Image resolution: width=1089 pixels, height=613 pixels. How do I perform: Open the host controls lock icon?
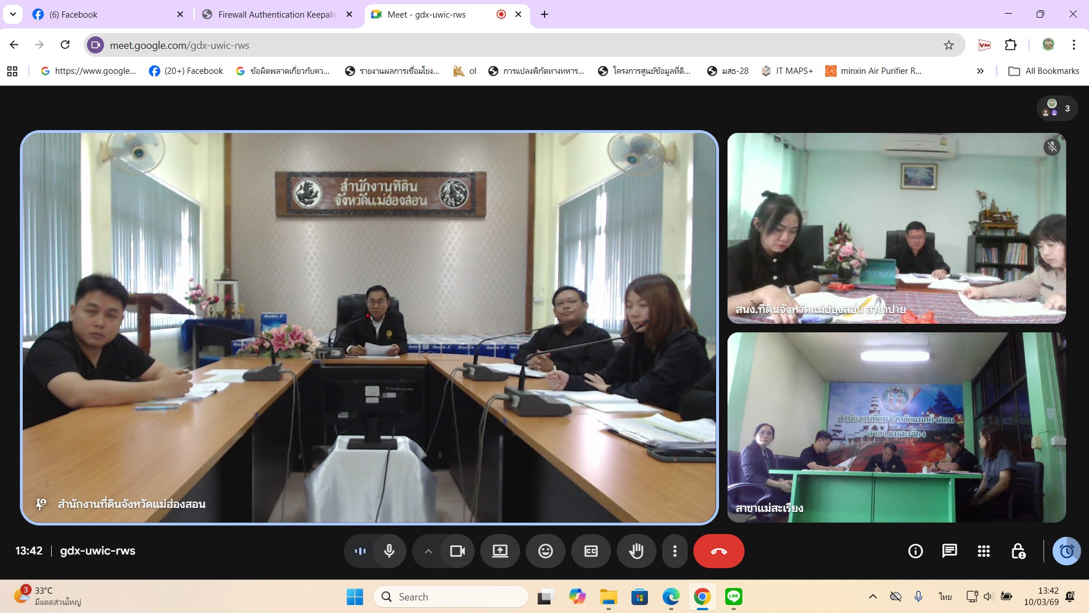pyautogui.click(x=1018, y=551)
